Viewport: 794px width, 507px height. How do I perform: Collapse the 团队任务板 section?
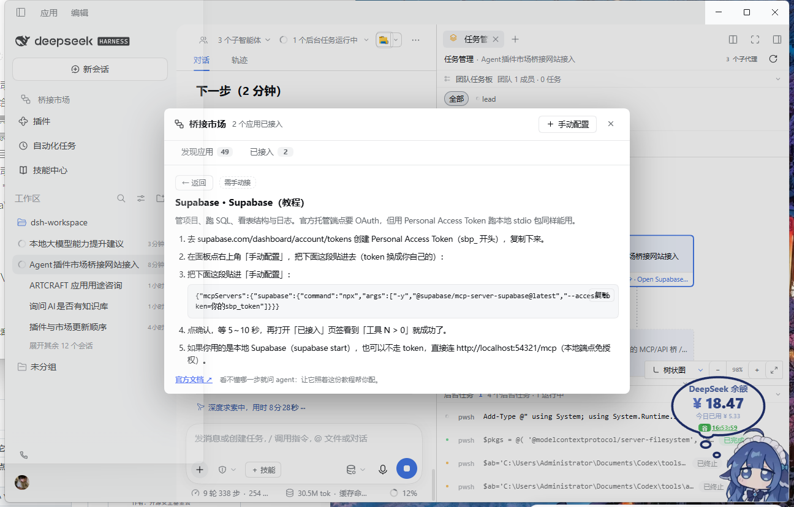pos(778,79)
